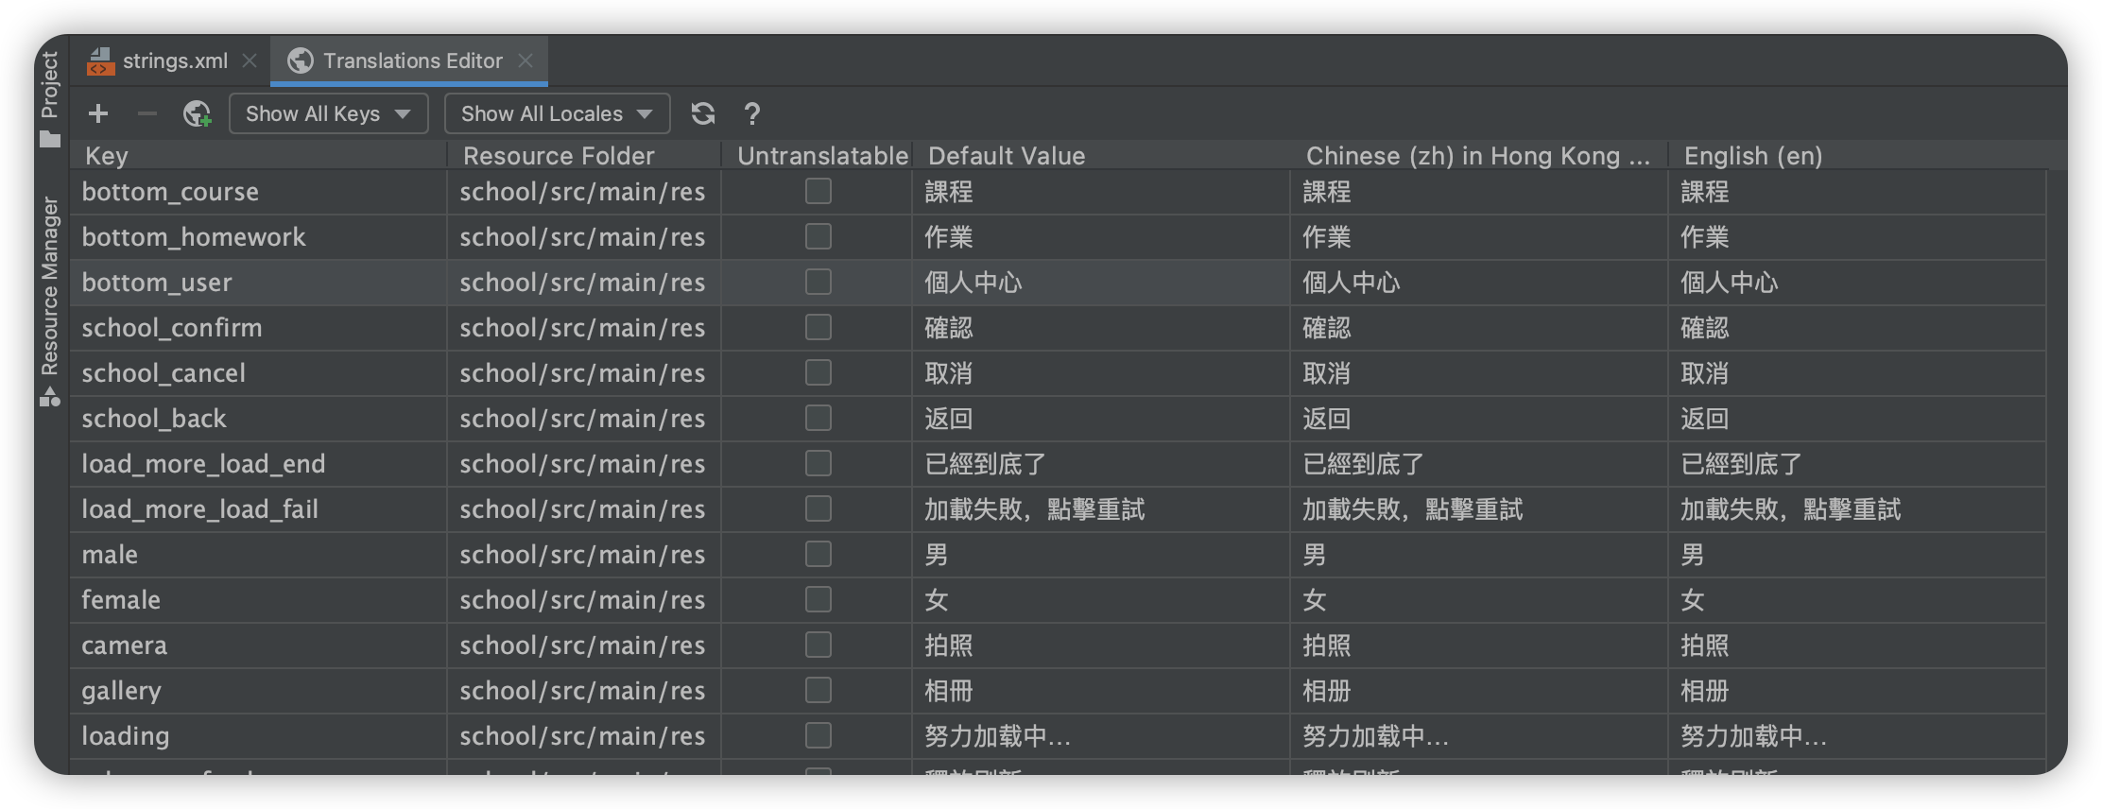This screenshot has height=809, width=2102.
Task: Select the load_more_load_fail key cell
Action: point(258,509)
